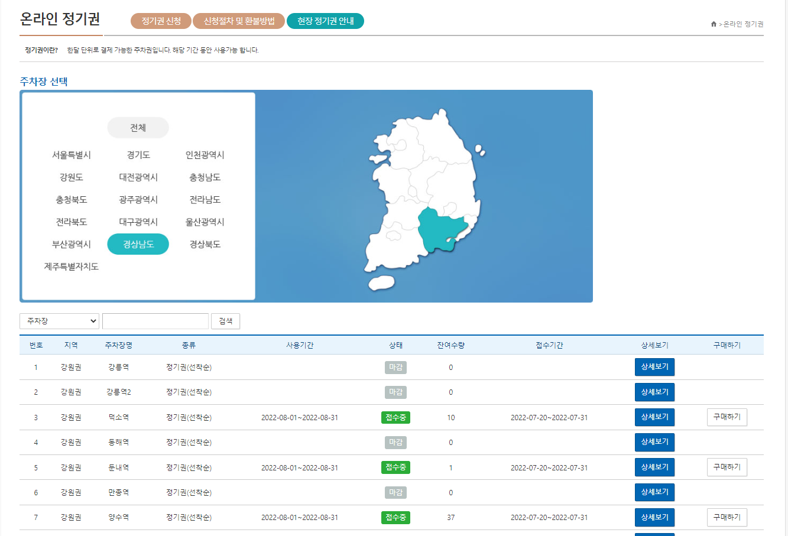Open 상세보기 for 강릉역 row
The height and width of the screenshot is (536, 788).
tap(654, 367)
